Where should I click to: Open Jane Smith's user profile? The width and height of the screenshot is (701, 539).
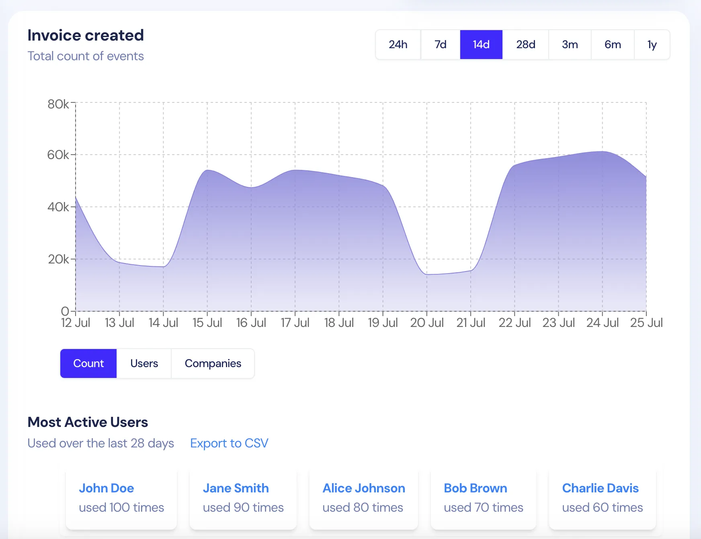(x=236, y=488)
